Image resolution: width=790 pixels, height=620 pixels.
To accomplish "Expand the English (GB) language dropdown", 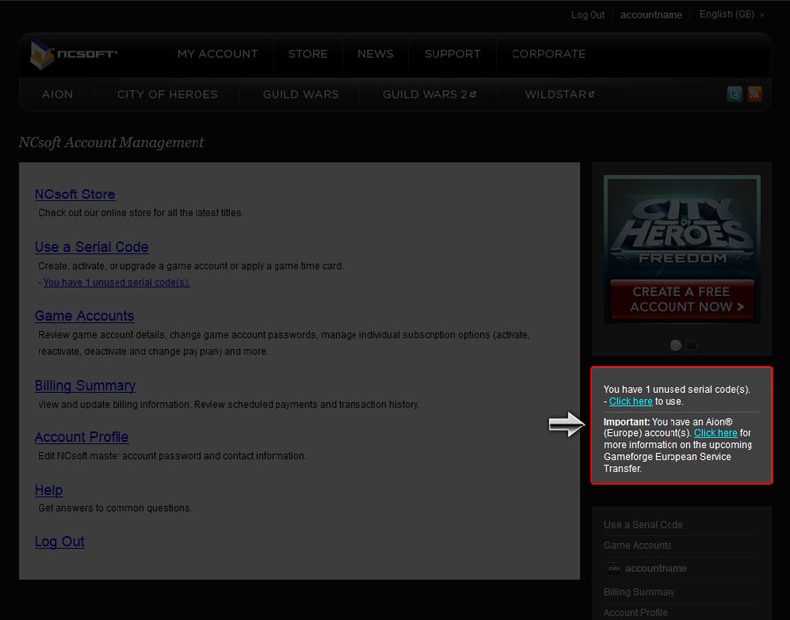I will coord(731,15).
